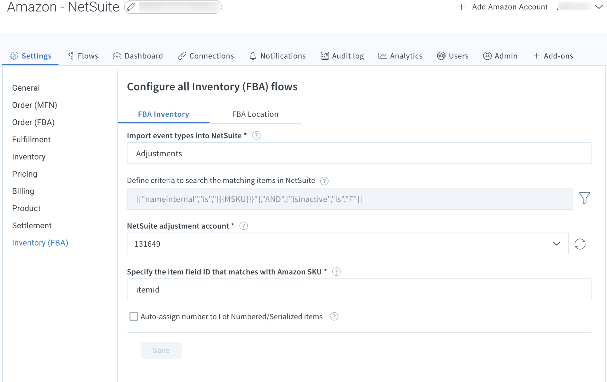The width and height of the screenshot is (607, 382).
Task: Click the integration name field beside the title
Action: coord(173,7)
